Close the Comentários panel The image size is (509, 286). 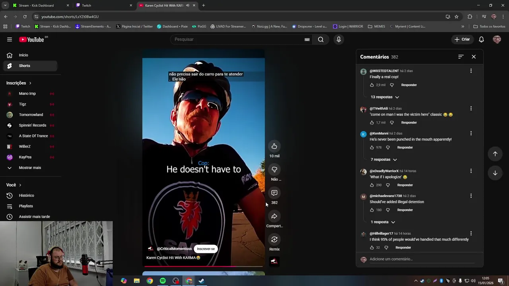(474, 57)
